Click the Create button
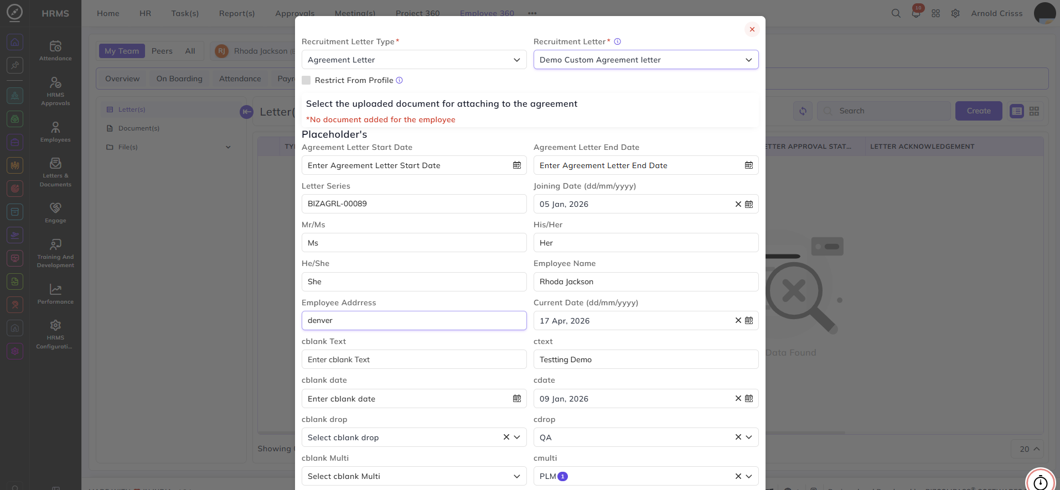 [978, 111]
